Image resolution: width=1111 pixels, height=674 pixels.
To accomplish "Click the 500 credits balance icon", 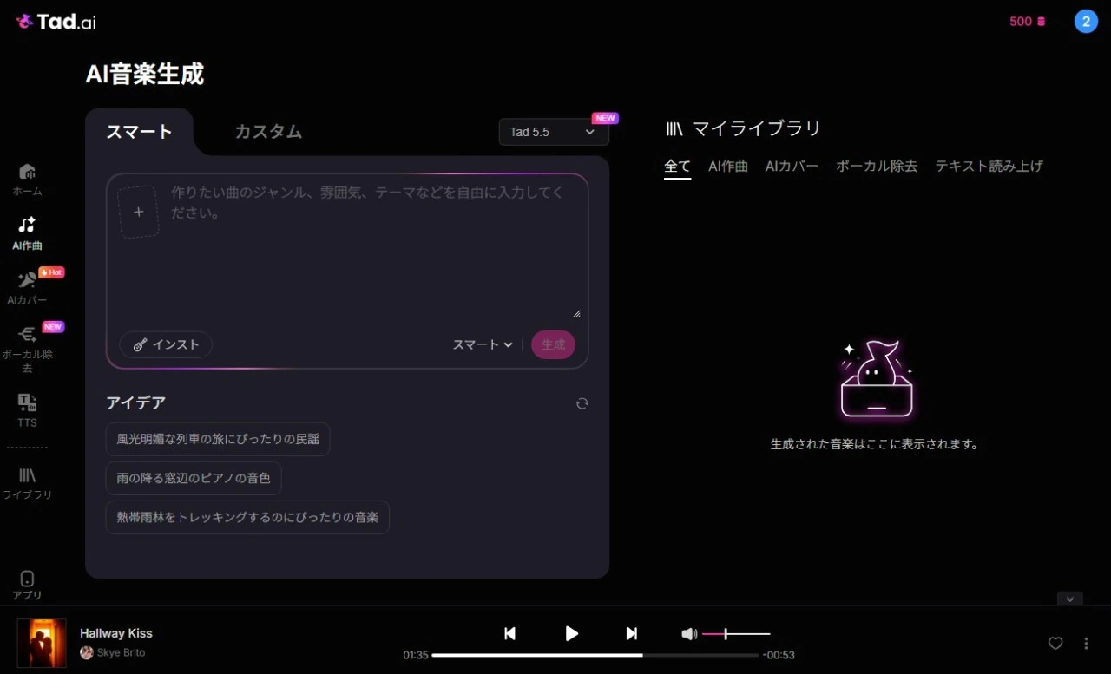I will (x=1042, y=22).
